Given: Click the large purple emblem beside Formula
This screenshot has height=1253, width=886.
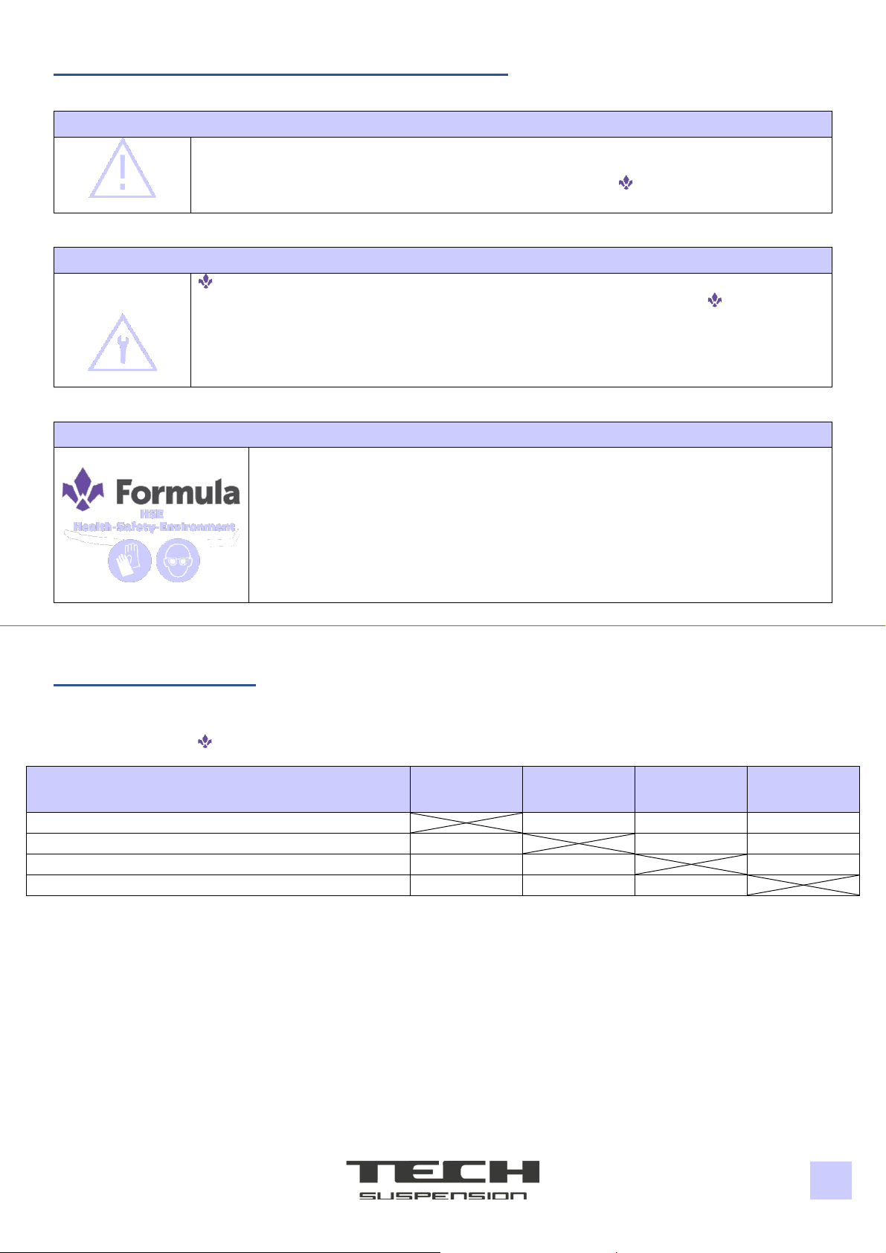Looking at the screenshot, I should pos(83,490).
